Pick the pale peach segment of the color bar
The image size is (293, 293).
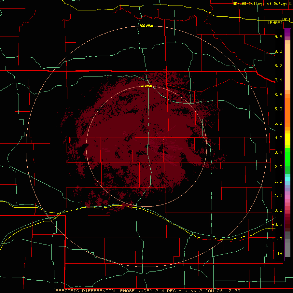(x=287, y=67)
